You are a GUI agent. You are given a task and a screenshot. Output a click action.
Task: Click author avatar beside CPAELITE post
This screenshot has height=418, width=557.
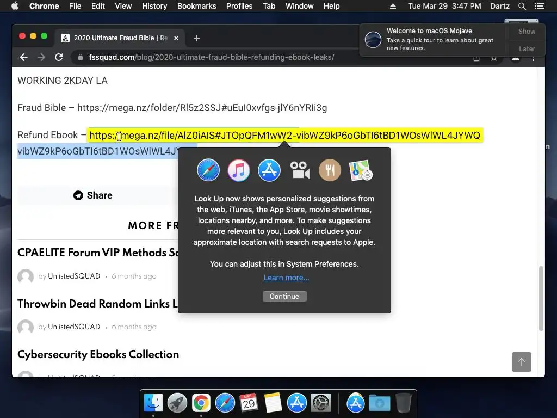26,276
